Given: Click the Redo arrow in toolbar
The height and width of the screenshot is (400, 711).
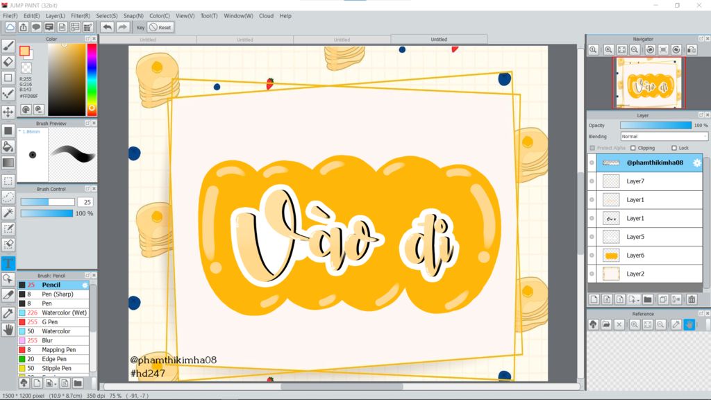Looking at the screenshot, I should (x=122, y=27).
